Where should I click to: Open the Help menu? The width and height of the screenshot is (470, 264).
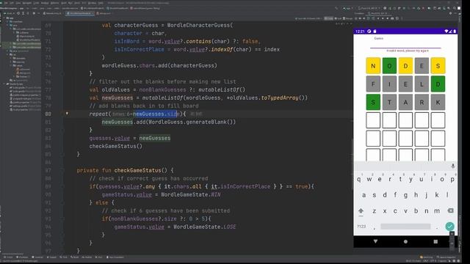(101, 3)
